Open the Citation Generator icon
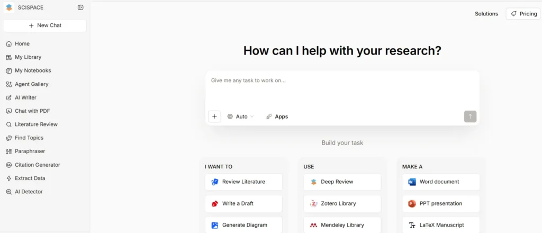 9,165
